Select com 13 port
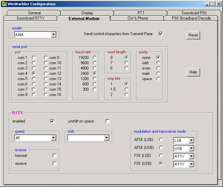Image resolution: width=223 pixels, height=187 pixels. tap(46, 79)
